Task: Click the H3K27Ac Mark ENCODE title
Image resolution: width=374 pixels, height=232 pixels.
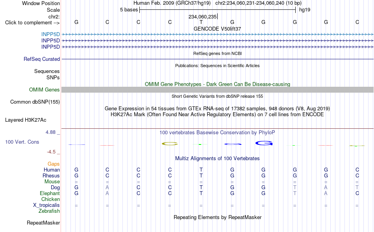Action: [217, 115]
